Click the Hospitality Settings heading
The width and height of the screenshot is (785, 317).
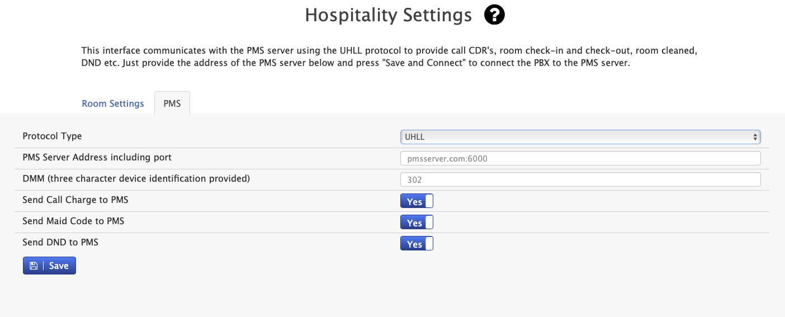(389, 15)
